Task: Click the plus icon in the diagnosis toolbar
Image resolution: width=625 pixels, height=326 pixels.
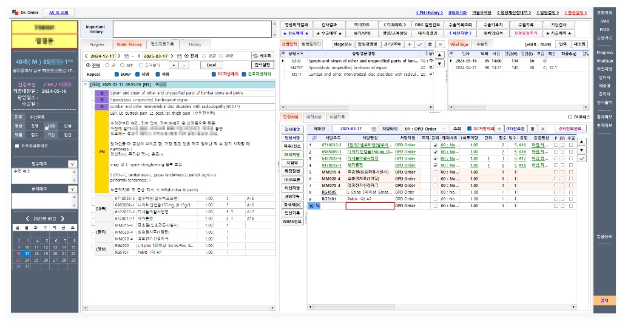Action: (409, 44)
